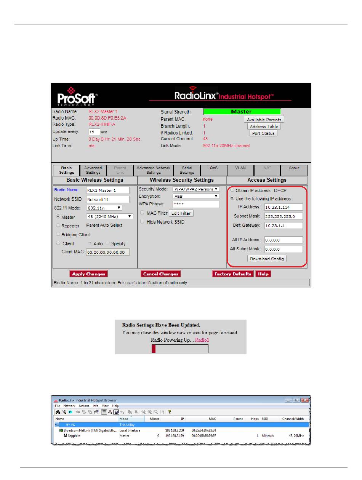This screenshot has width=362, height=480.
Task: Click the Radio Powering Up progress bar
Action: (x=180, y=349)
